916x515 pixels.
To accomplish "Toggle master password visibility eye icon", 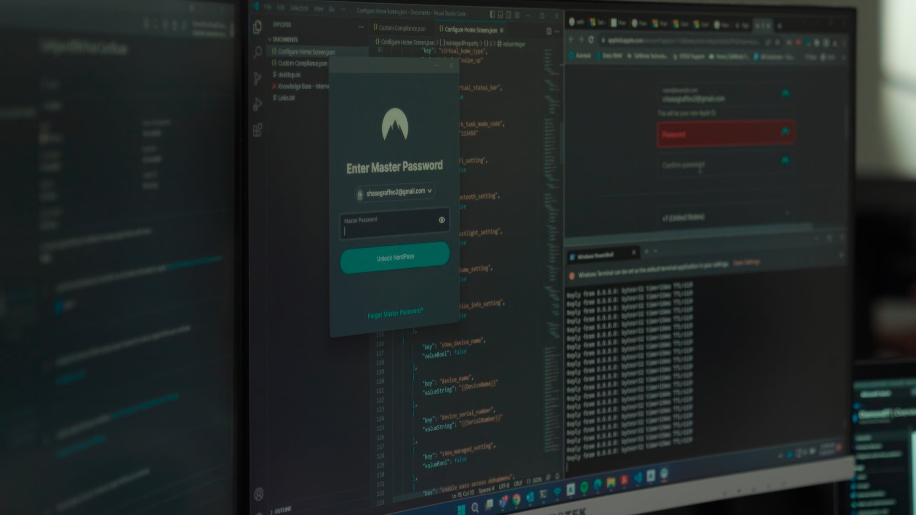I will [442, 220].
